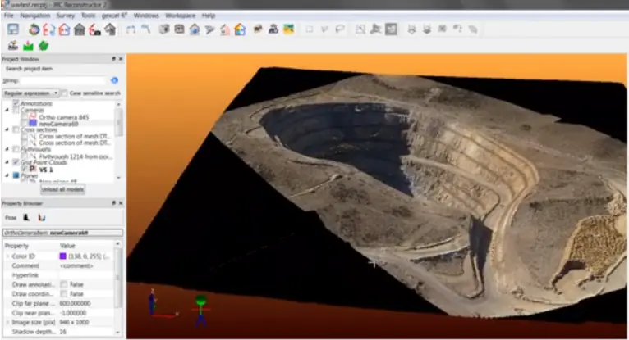Expand the Image size property row

[7, 322]
